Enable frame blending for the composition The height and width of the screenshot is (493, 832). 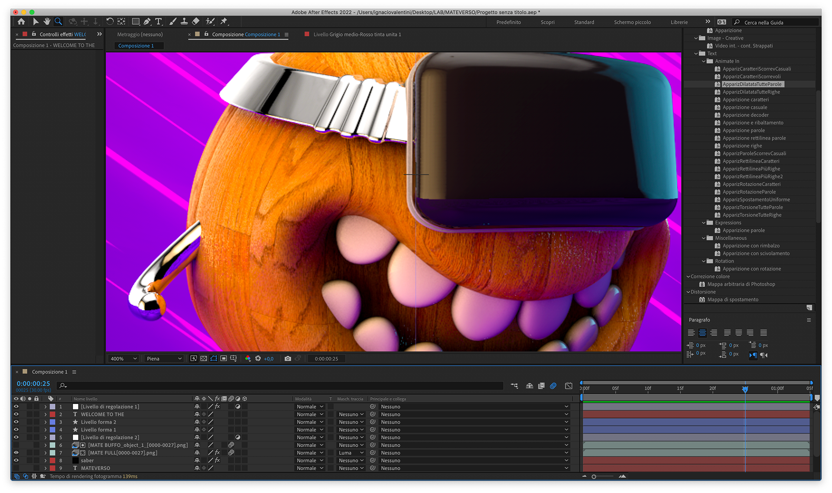[541, 386]
